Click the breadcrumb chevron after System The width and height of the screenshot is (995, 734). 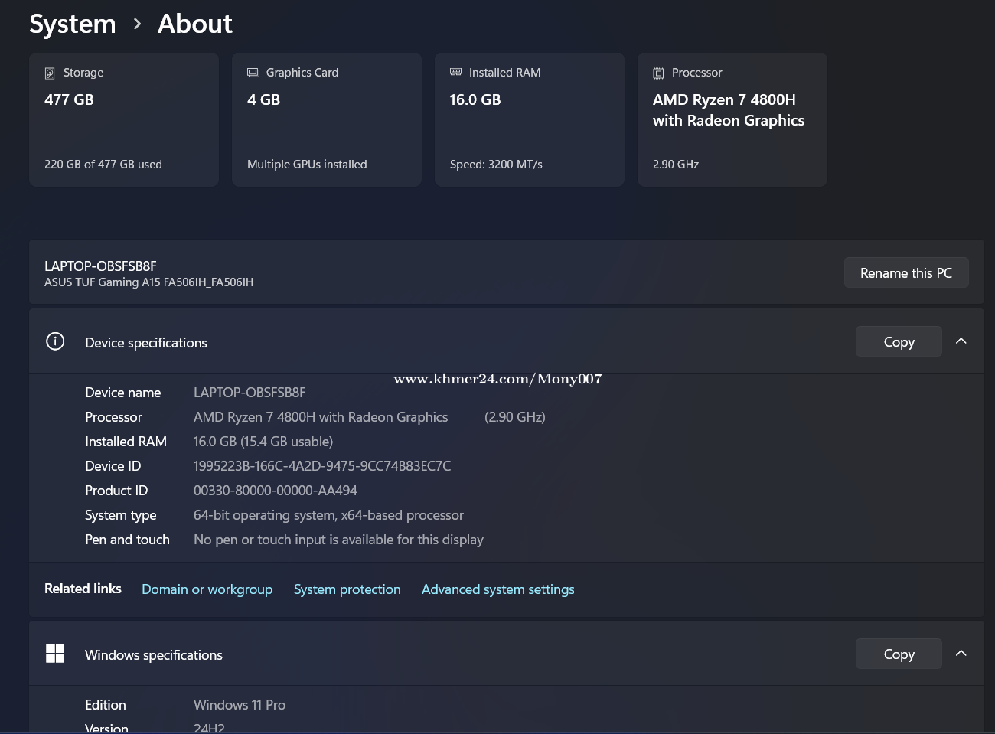(137, 24)
